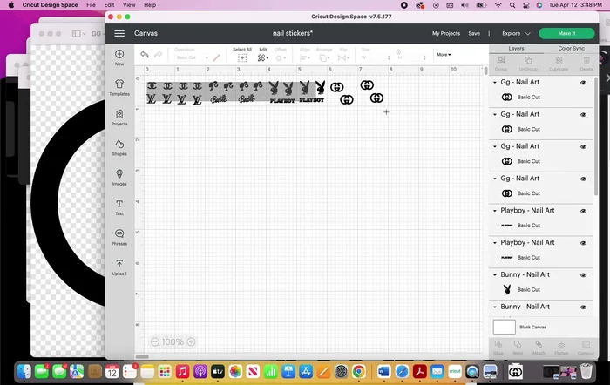Open My Projects link
The width and height of the screenshot is (610, 385).
click(x=446, y=33)
